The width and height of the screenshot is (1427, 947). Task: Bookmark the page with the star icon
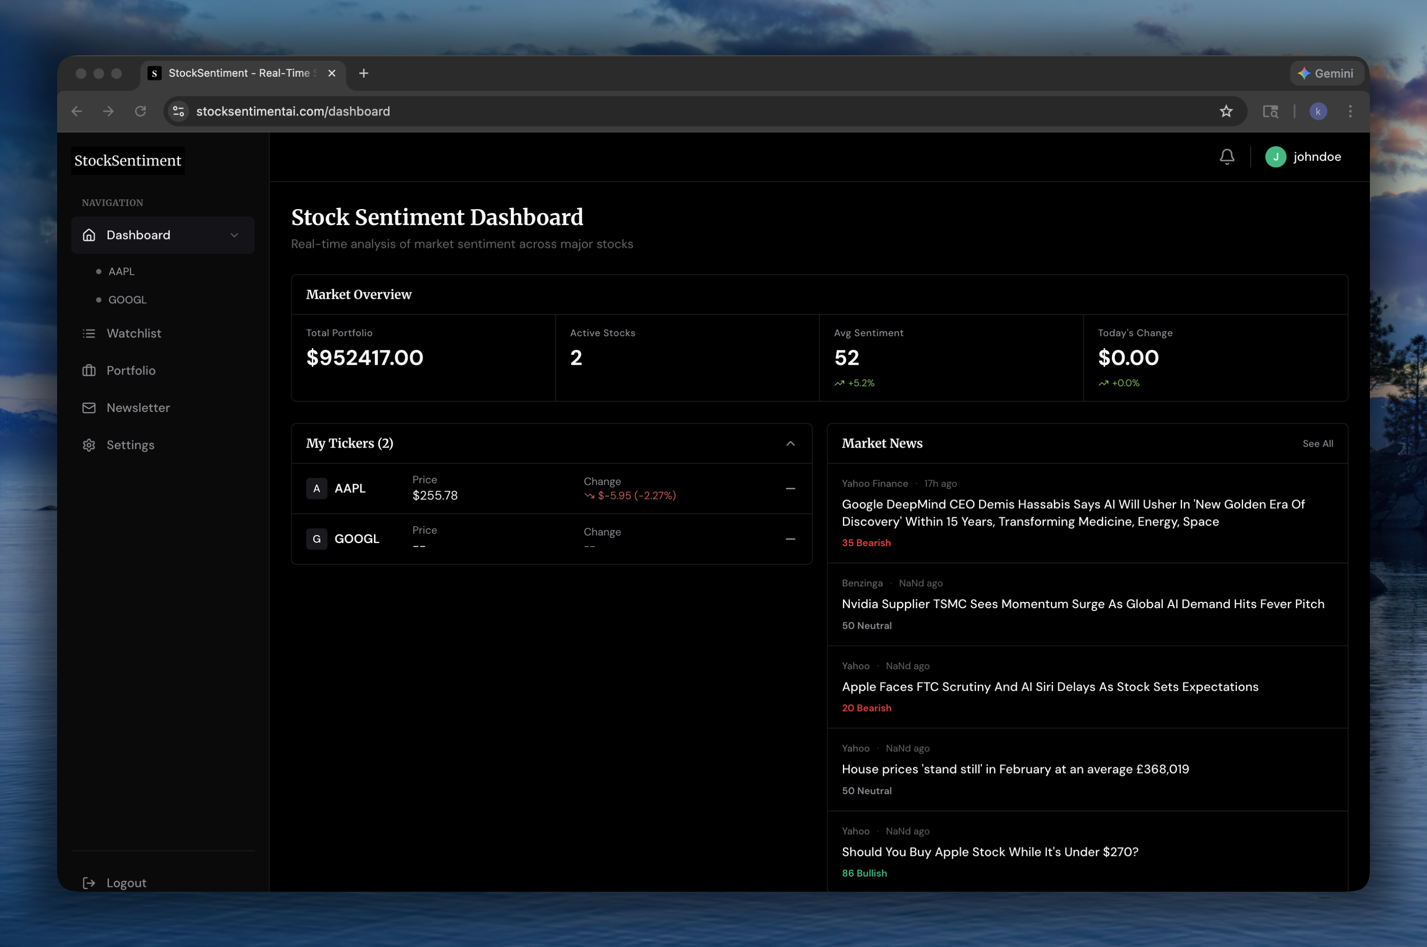click(x=1226, y=111)
